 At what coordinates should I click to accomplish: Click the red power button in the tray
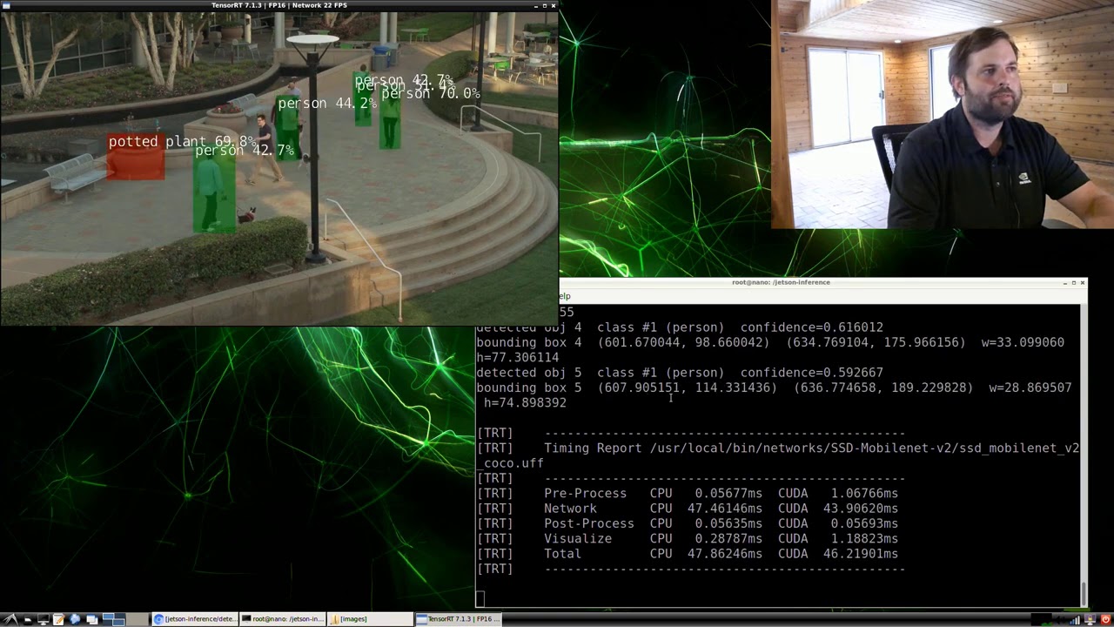1105,619
